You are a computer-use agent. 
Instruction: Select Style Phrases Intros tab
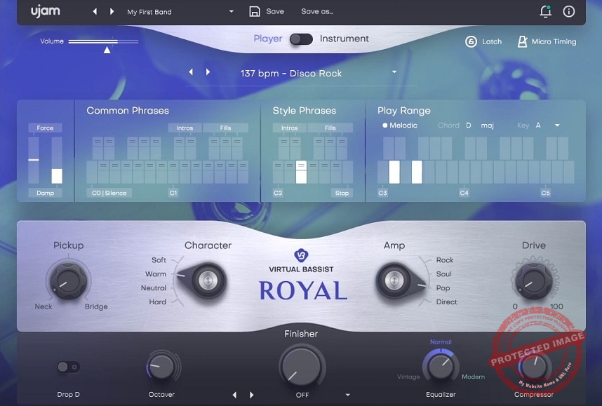tap(290, 128)
